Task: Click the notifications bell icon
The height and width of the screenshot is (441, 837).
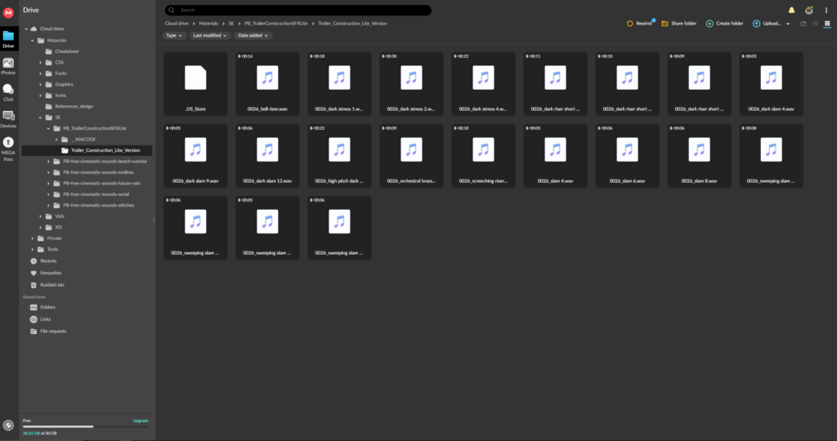Action: 791,10
